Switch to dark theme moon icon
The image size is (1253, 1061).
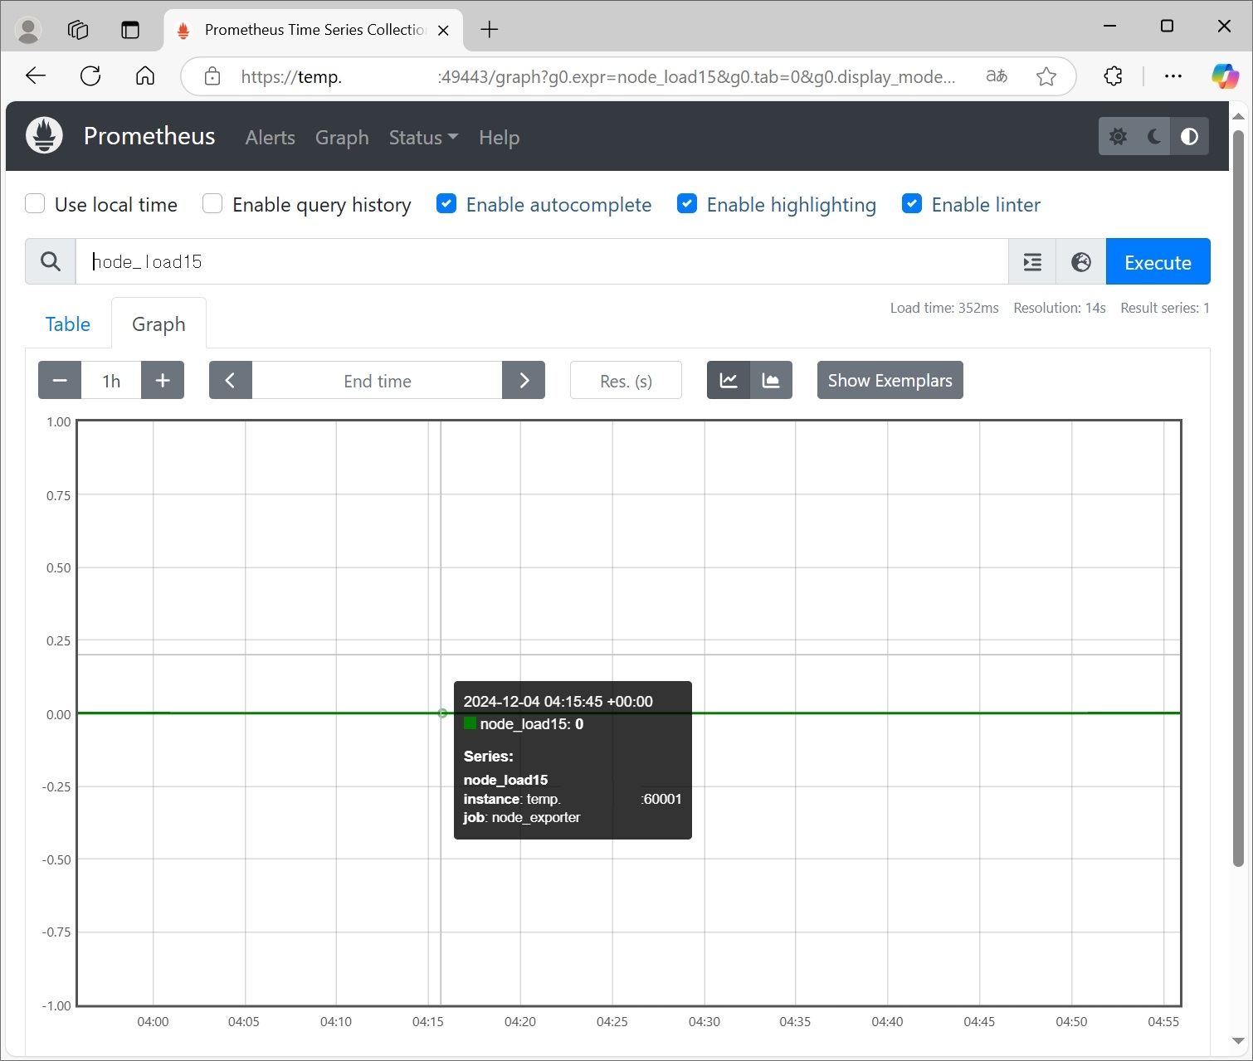tap(1153, 137)
